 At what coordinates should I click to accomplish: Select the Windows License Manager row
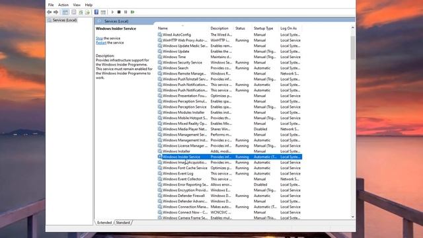click(x=229, y=145)
